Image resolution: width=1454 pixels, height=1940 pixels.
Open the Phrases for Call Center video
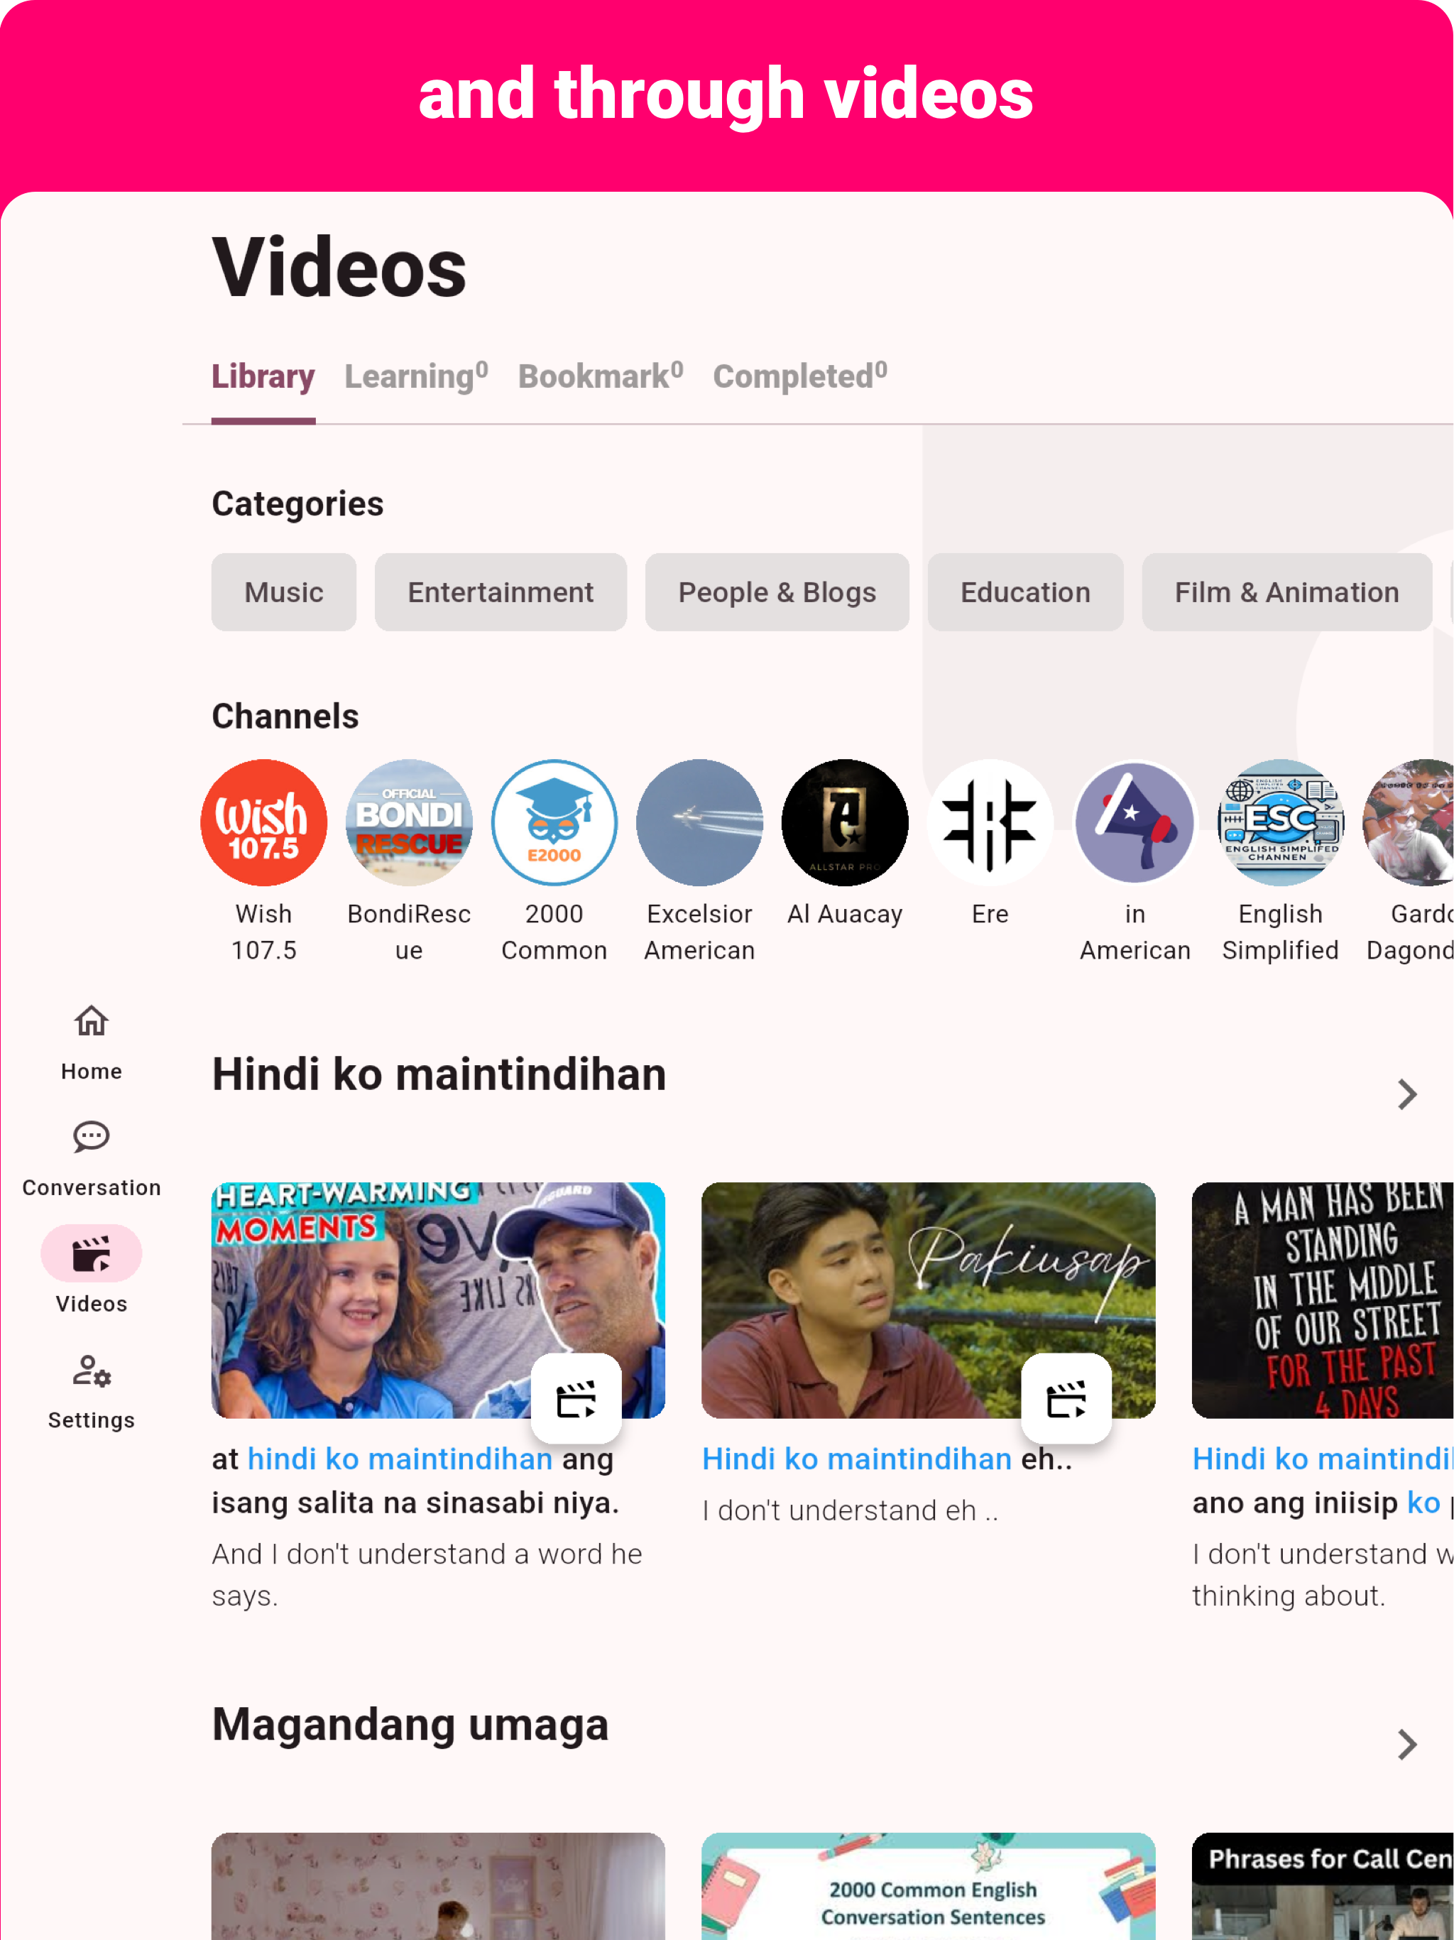[x=1323, y=1885]
